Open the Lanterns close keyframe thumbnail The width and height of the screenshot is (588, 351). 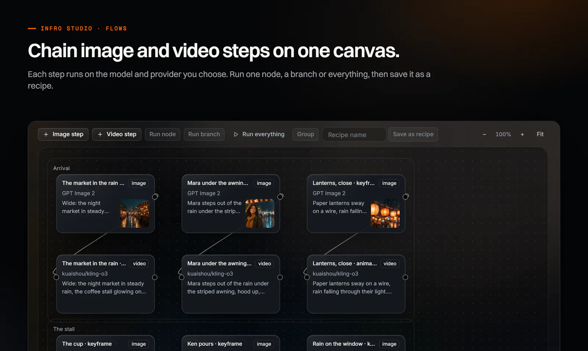[385, 213]
